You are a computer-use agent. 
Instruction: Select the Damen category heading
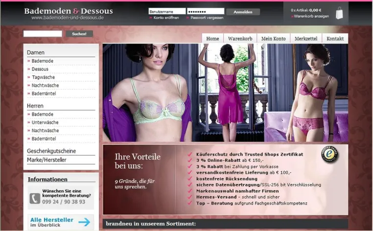click(x=36, y=52)
